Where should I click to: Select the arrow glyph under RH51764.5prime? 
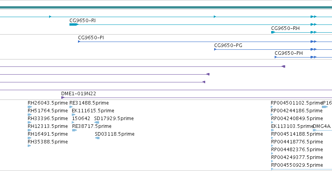coord(30,115)
